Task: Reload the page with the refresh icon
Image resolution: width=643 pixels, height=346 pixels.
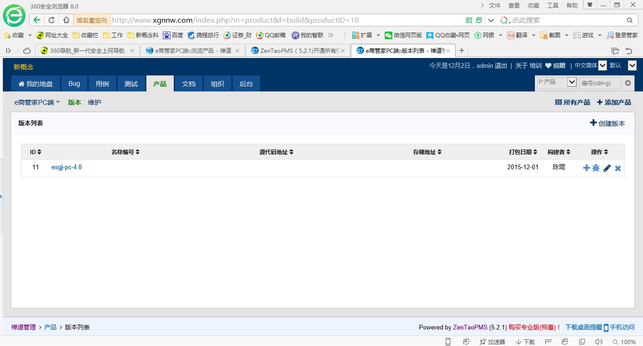Action: tap(51, 20)
